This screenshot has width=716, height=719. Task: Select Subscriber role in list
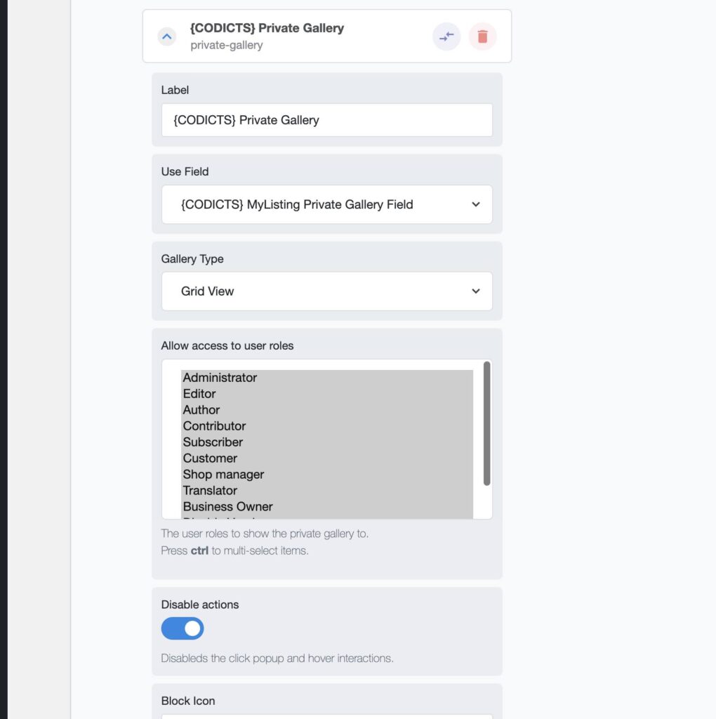click(327, 442)
